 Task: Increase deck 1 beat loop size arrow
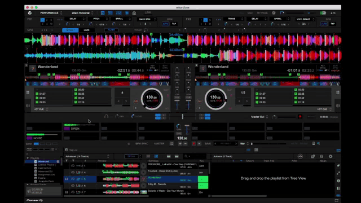pos(126,101)
